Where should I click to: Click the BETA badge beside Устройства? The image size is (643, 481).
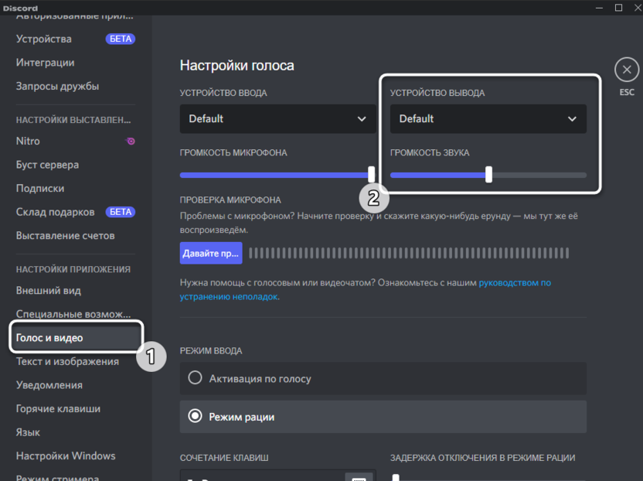(120, 39)
